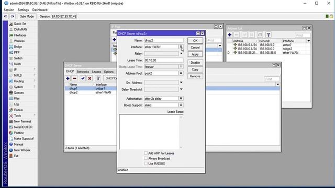This screenshot has height=188, width=335.
Task: Open Radius in the sidebar
Action: tap(18, 110)
